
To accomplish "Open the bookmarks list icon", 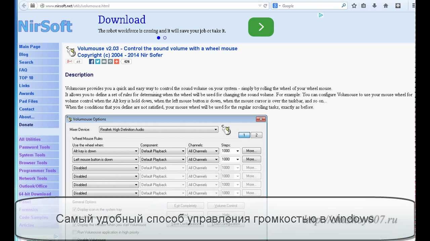I will [363, 6].
